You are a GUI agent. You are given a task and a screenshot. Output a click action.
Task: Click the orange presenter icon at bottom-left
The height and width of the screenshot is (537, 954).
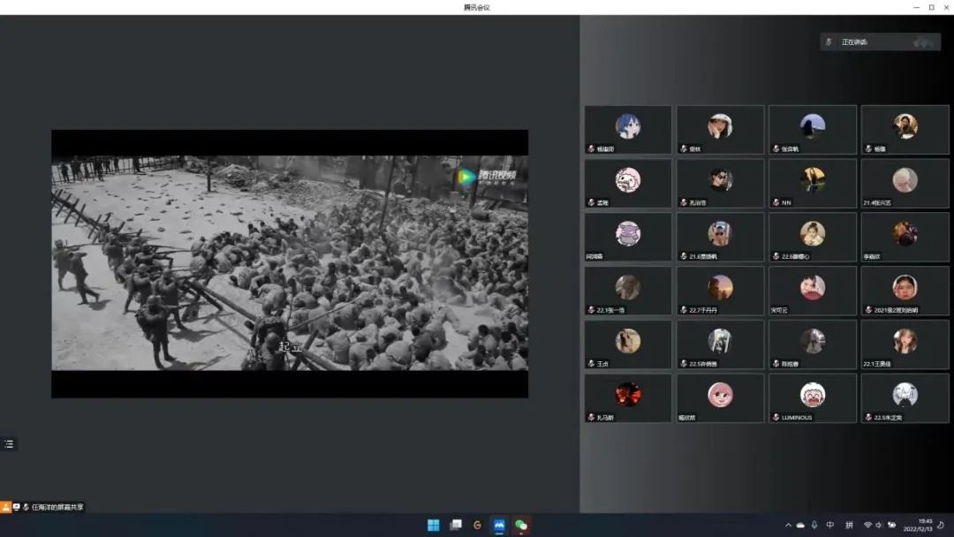[x=6, y=507]
